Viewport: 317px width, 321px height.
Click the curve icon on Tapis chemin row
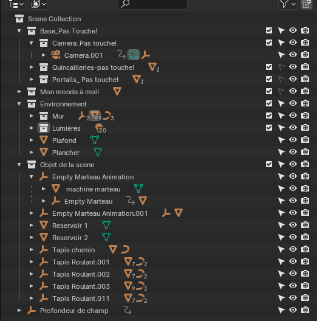125,249
